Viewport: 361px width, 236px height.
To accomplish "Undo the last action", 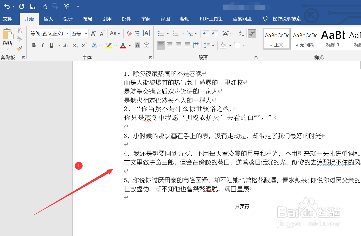I will pos(7,6).
